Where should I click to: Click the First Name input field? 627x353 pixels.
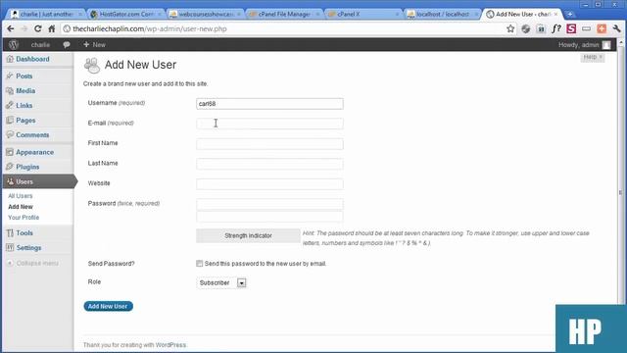(x=269, y=144)
